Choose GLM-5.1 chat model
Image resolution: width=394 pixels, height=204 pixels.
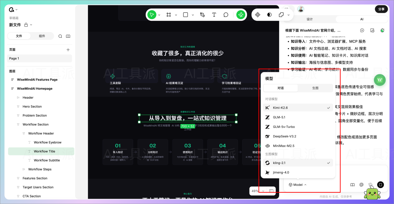tap(298, 117)
